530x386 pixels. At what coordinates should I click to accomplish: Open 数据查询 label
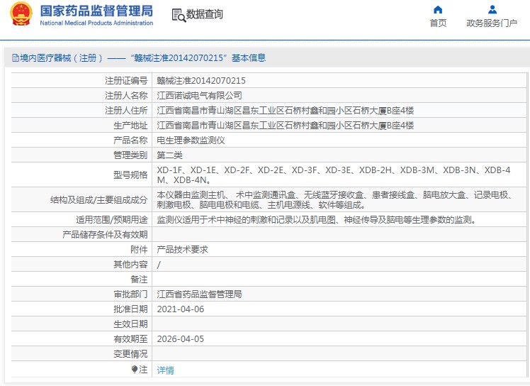(x=205, y=15)
